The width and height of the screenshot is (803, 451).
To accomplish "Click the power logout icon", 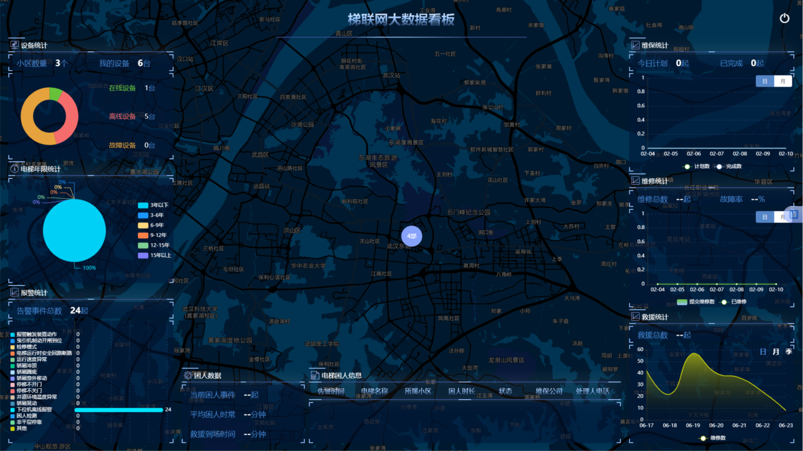I will pyautogui.click(x=784, y=18).
